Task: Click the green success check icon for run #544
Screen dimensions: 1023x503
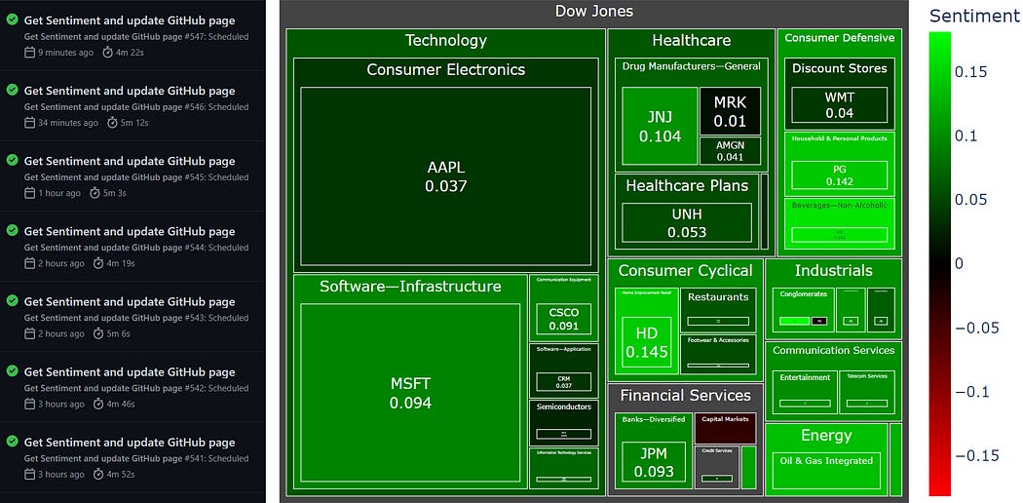Action: (x=12, y=231)
